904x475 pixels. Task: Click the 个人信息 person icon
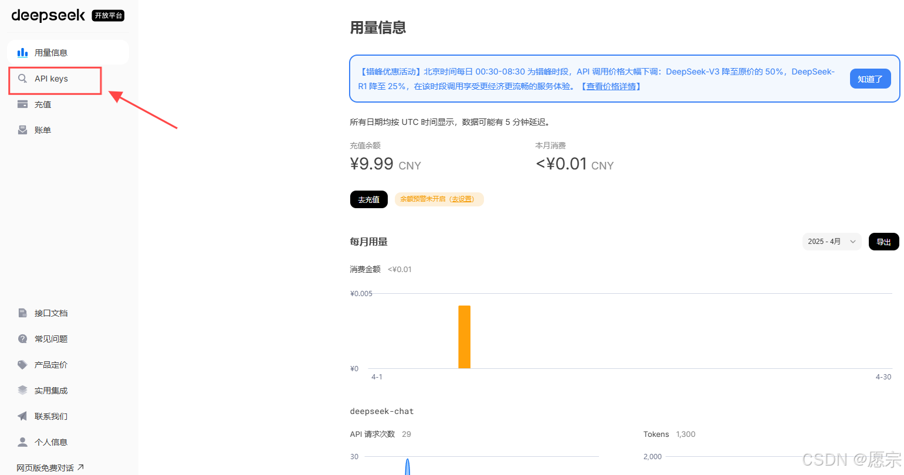tap(23, 442)
